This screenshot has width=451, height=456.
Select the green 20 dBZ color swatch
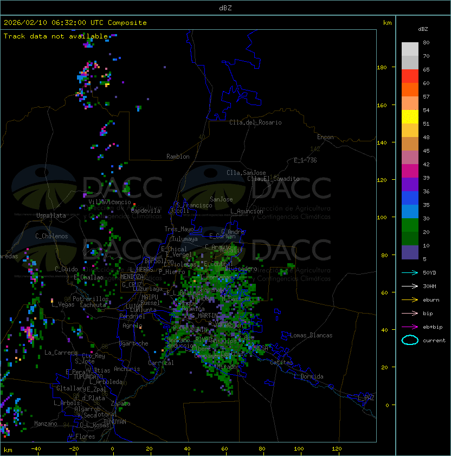click(410, 225)
